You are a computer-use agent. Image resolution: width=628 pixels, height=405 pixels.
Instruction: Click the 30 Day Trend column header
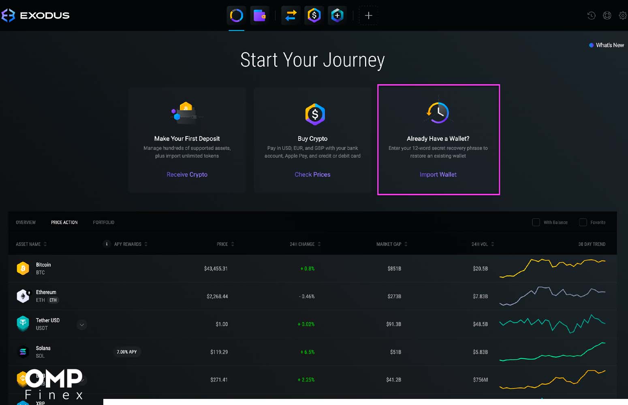[592, 244]
